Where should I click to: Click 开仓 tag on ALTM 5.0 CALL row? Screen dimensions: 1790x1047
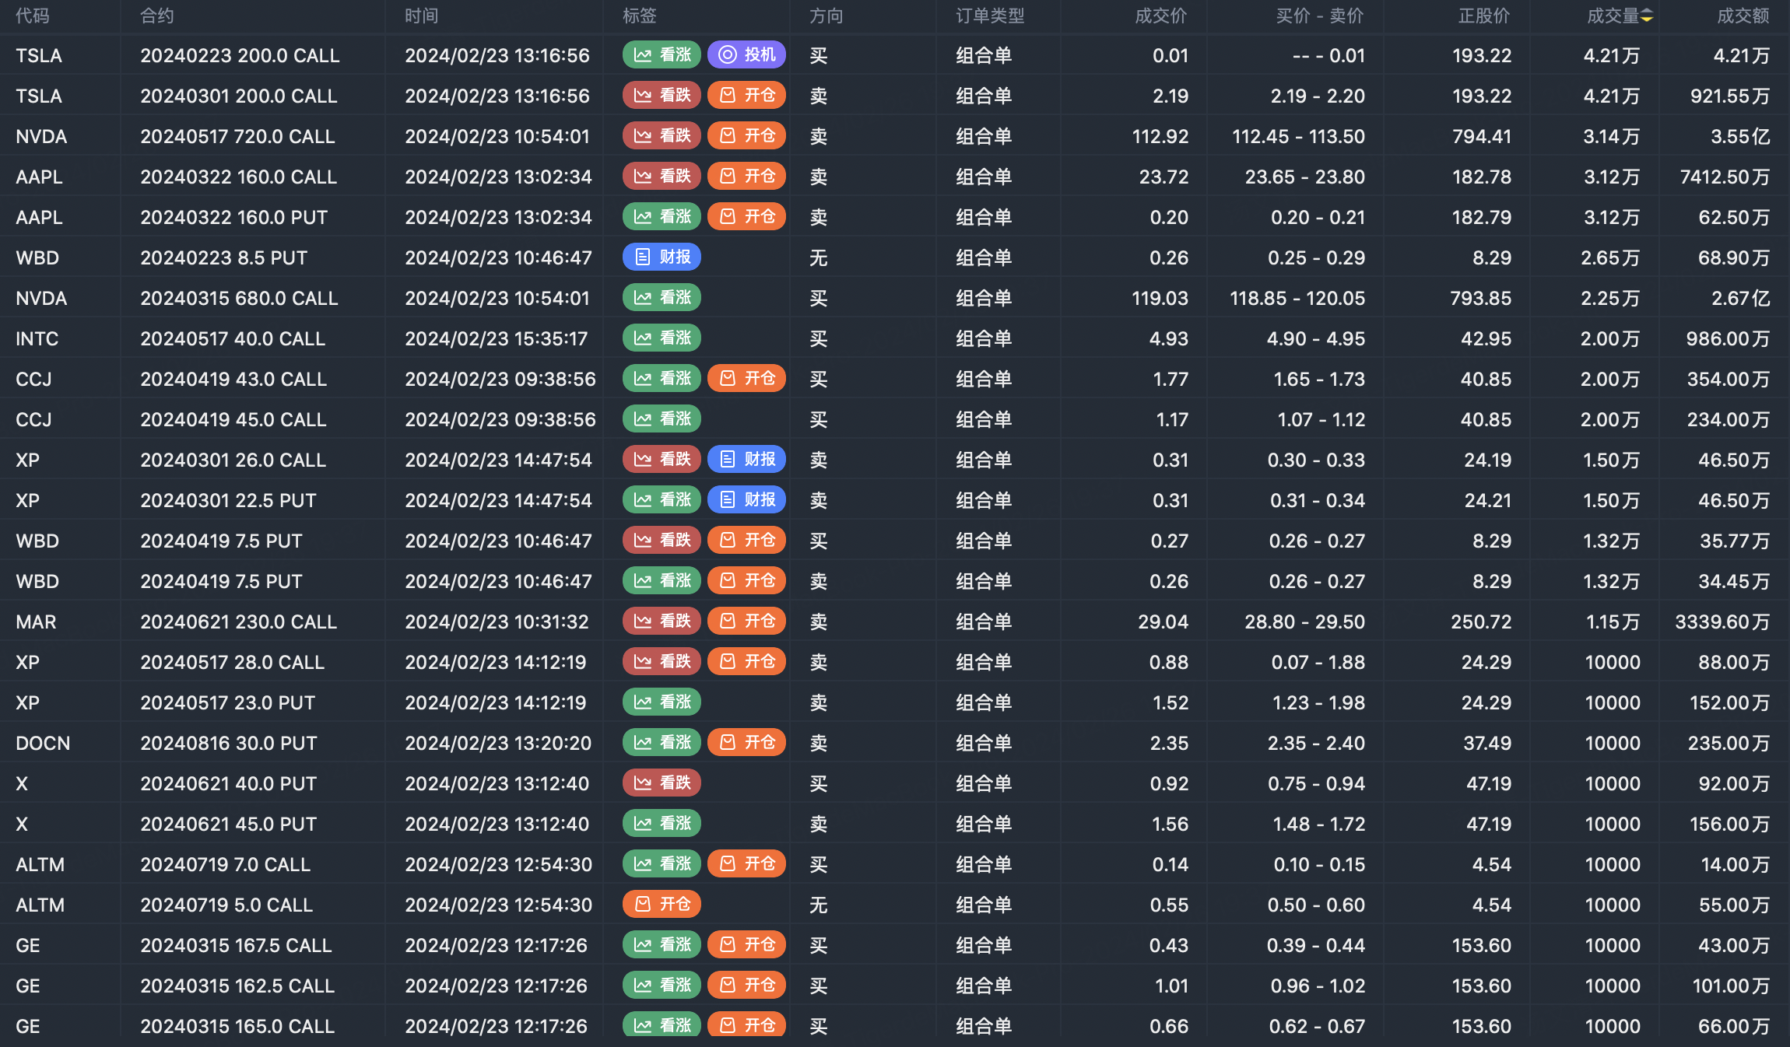tap(662, 904)
